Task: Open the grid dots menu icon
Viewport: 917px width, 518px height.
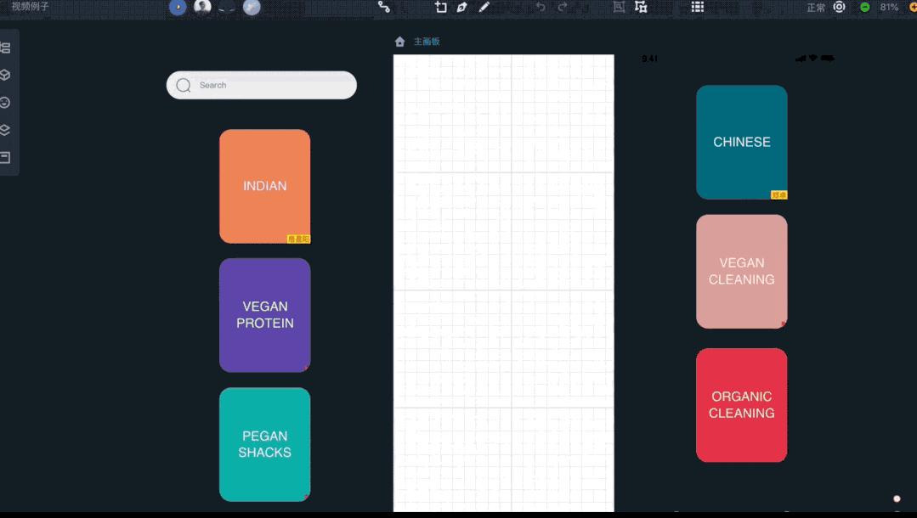Action: pos(697,7)
